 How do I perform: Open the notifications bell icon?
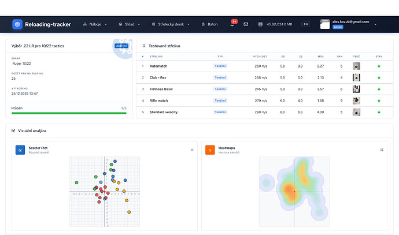point(232,24)
